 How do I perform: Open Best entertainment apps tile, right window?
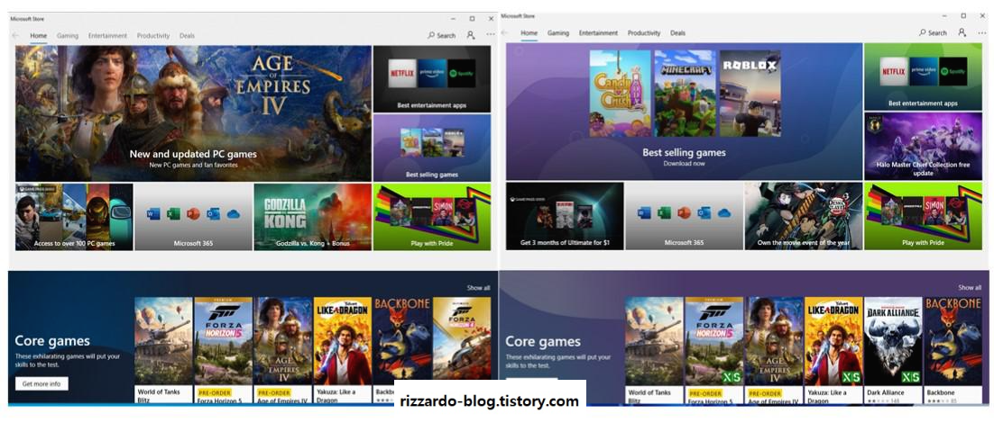923,76
